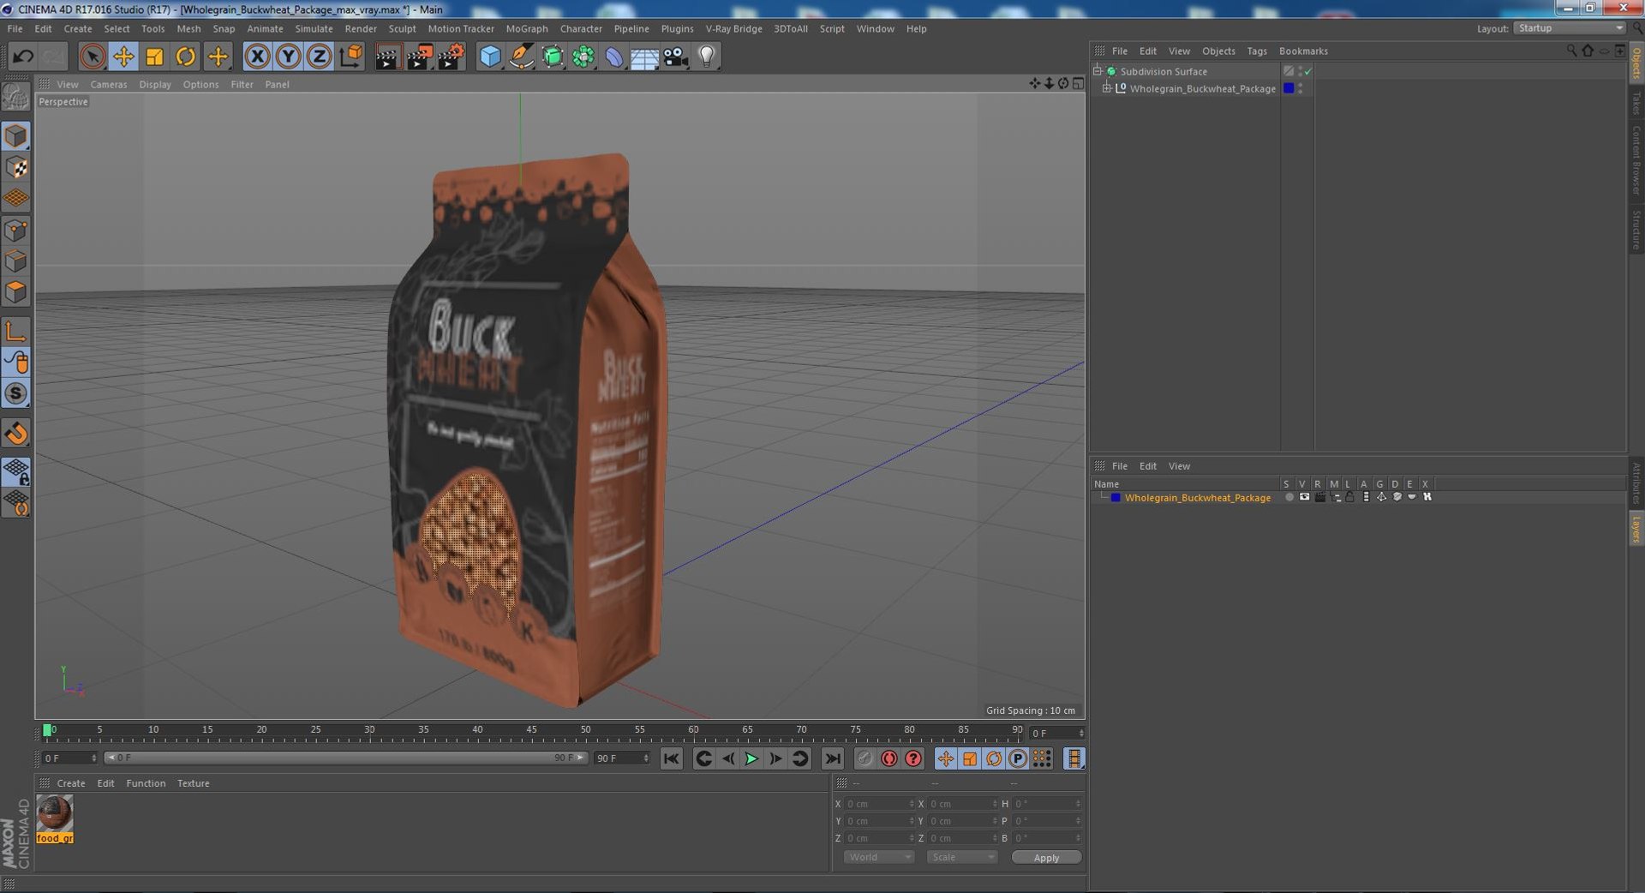Viewport: 1645px width, 893px height.
Task: Open material manager Texture menu
Action: tap(193, 783)
